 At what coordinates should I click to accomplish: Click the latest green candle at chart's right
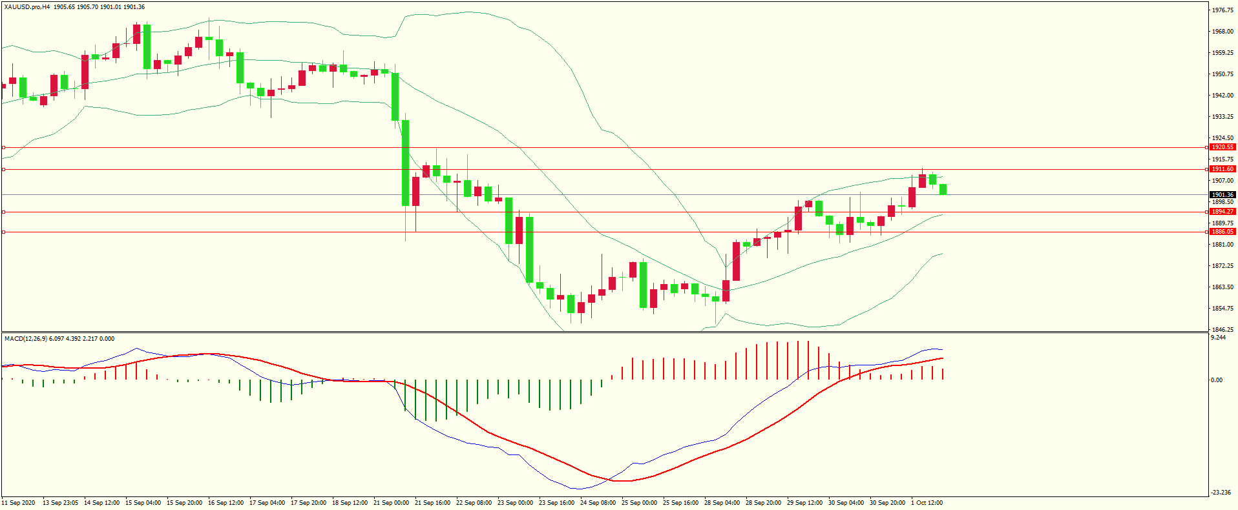[x=943, y=189]
